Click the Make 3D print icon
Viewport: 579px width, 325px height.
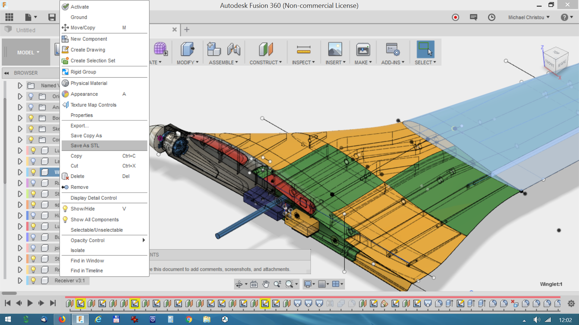point(363,50)
